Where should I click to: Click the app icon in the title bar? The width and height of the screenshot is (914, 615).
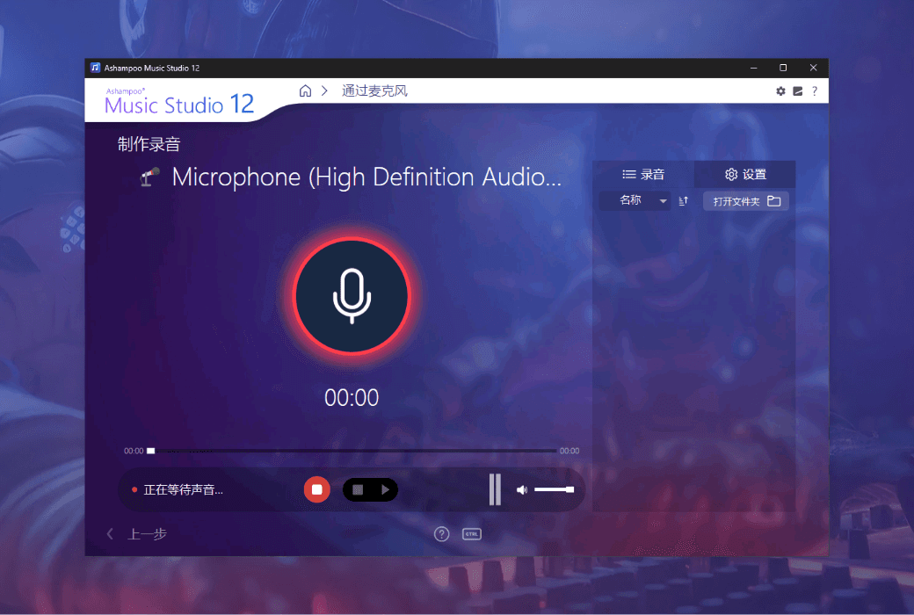pos(96,68)
